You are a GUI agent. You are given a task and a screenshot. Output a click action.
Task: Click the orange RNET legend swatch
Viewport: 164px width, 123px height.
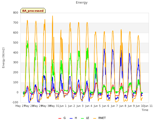tap(95, 118)
